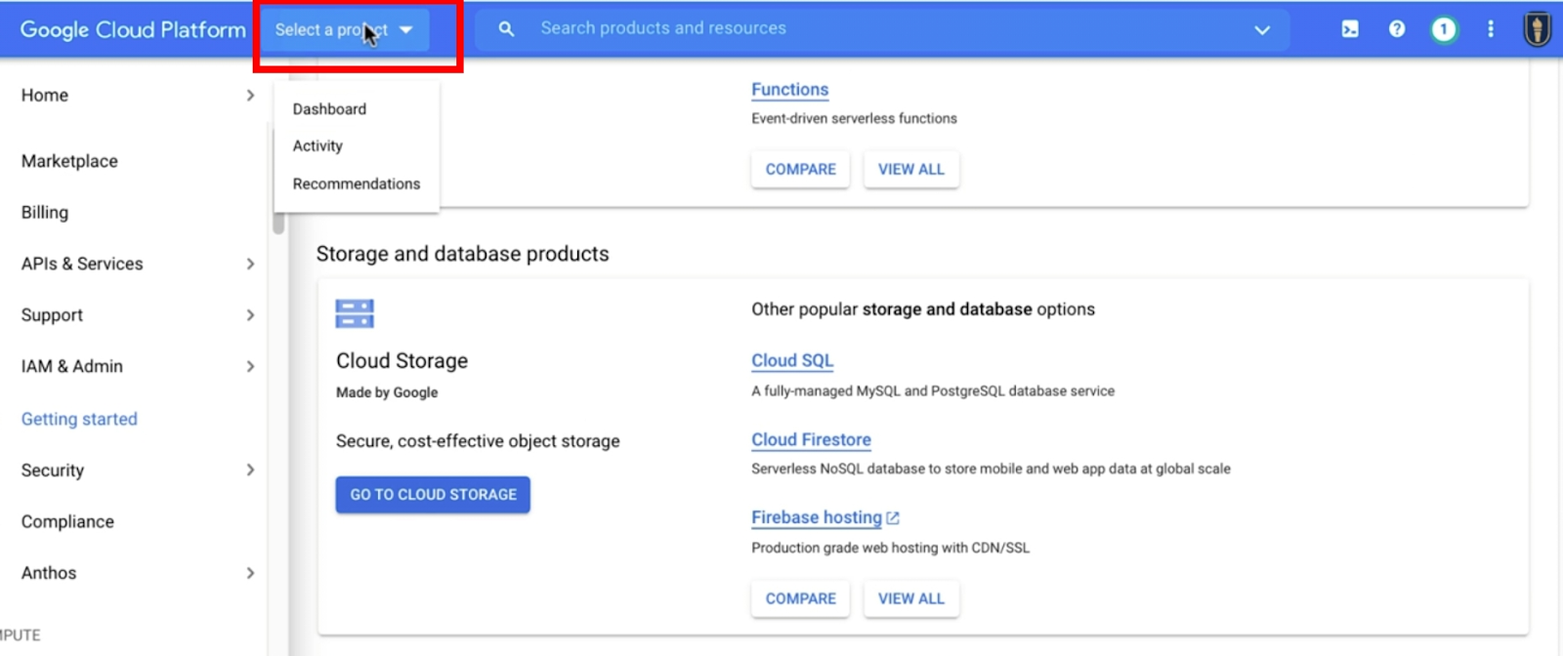1563x656 pixels.
Task: Open Billing in the navigation menu
Action: (x=45, y=212)
